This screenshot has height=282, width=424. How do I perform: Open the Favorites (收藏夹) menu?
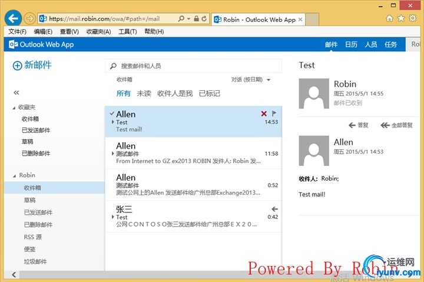(99, 32)
